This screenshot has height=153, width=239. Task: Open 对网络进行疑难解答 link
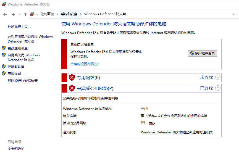(23, 81)
